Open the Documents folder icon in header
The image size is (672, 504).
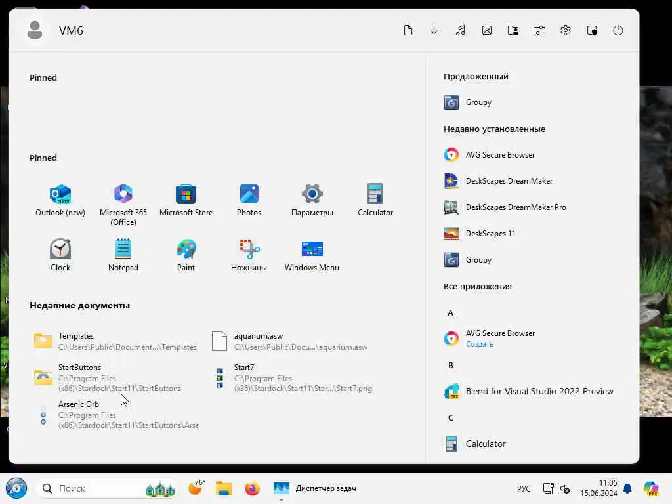coord(408,30)
